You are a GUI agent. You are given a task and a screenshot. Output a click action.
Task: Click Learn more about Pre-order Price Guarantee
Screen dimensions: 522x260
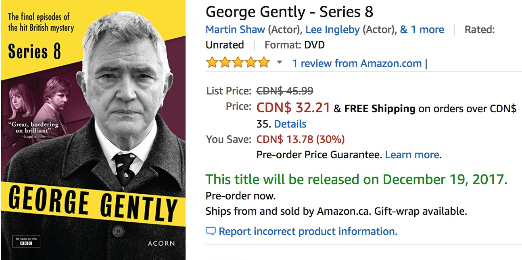click(412, 155)
